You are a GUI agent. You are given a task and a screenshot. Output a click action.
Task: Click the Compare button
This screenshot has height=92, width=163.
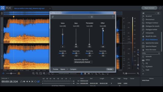click(x=73, y=69)
